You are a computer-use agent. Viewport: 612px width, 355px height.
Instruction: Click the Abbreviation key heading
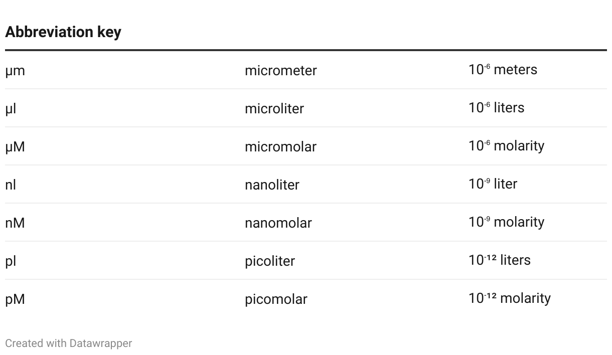[x=63, y=32]
